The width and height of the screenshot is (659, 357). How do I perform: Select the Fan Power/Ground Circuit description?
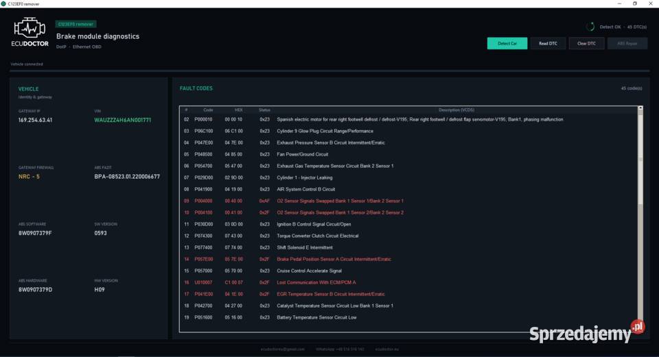click(x=302, y=154)
